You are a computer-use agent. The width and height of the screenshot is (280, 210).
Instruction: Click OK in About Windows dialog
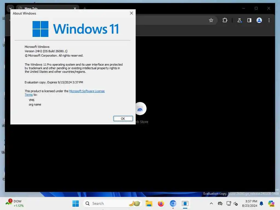point(123,119)
